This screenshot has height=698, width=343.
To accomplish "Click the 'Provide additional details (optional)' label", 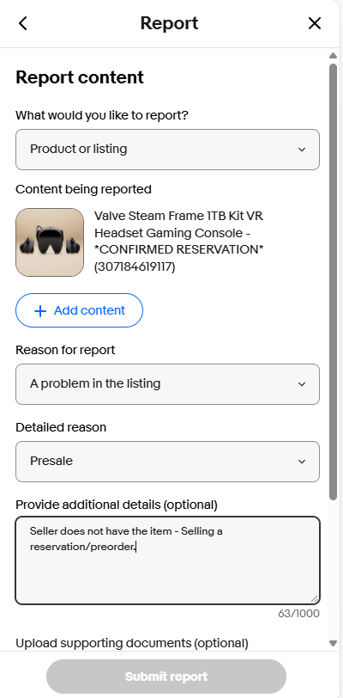I will click(117, 505).
